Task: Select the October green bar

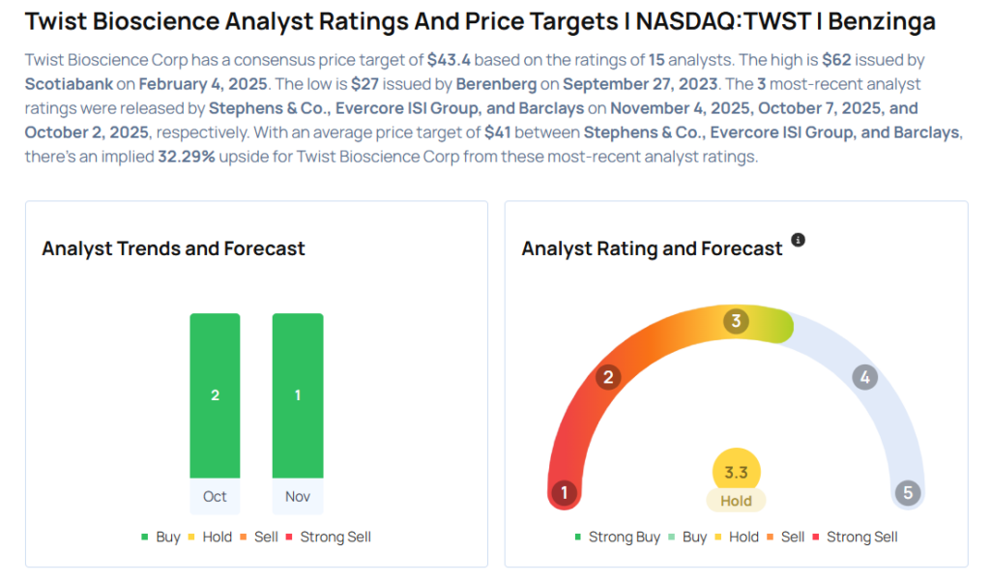Action: point(215,395)
